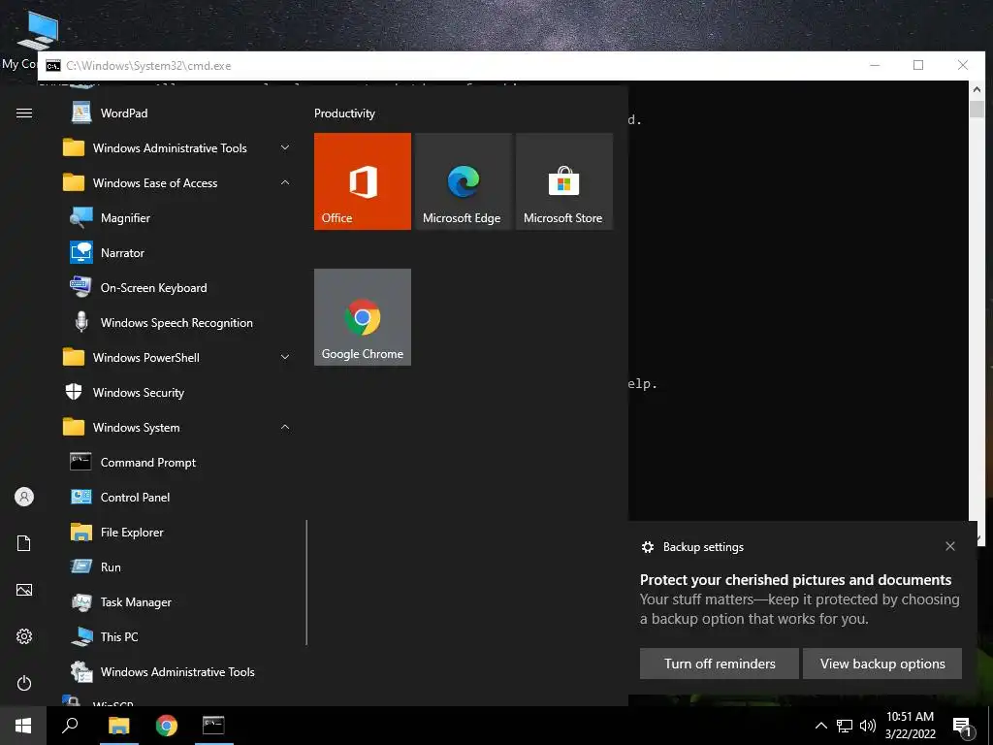Launch the Google Chrome tile
Viewport: 993px width, 745px height.
[363, 317]
